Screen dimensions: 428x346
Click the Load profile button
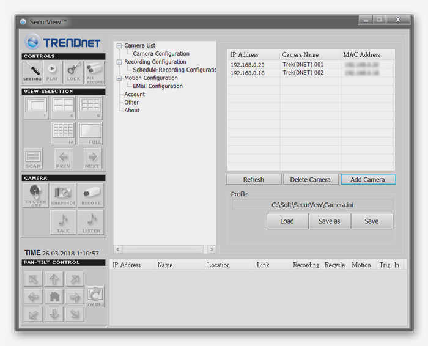click(287, 221)
